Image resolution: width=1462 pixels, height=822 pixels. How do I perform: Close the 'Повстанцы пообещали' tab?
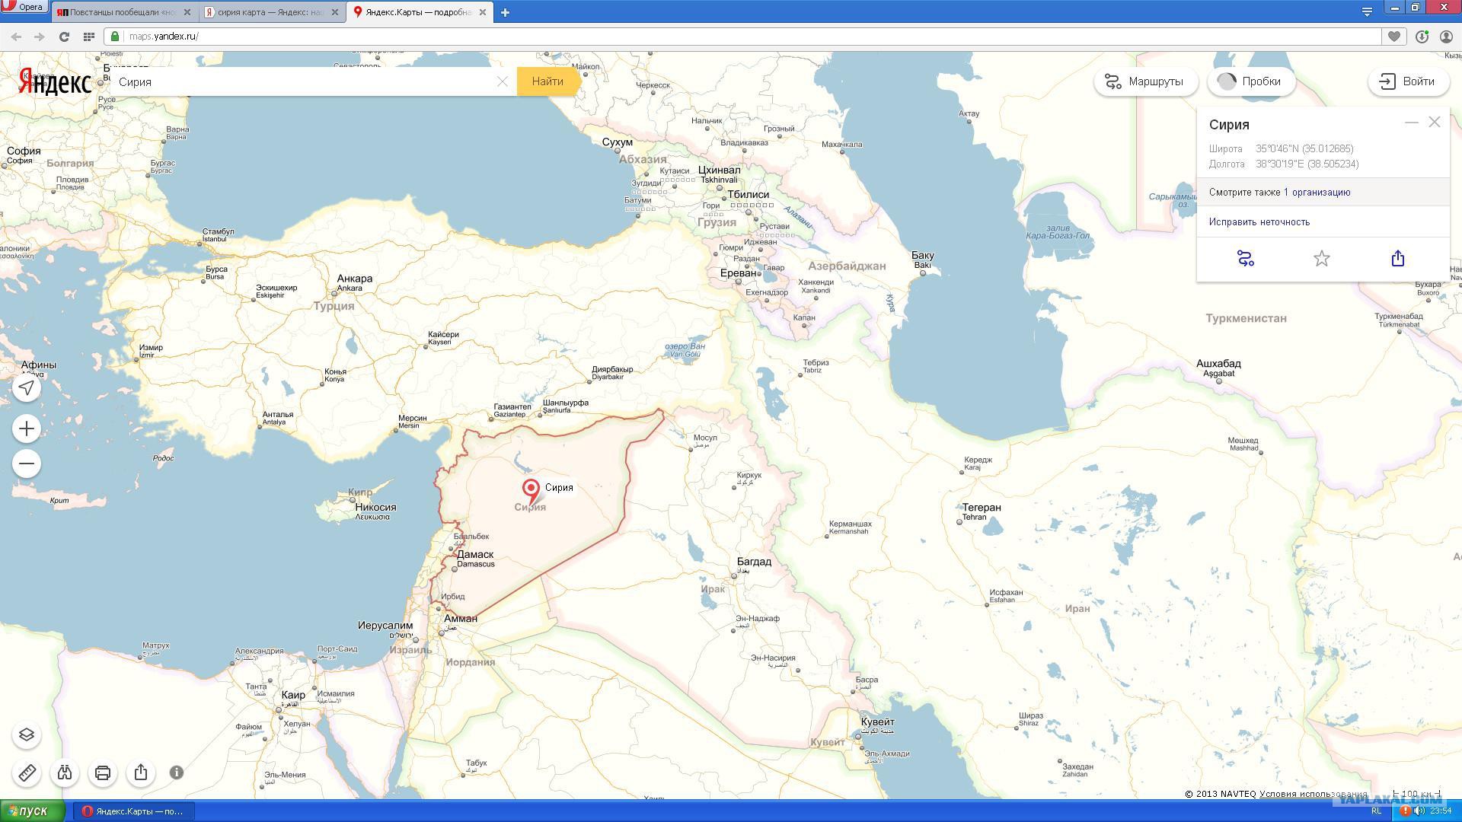(187, 12)
